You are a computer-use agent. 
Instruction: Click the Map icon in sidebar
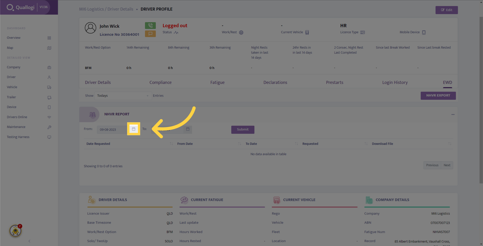point(49,48)
